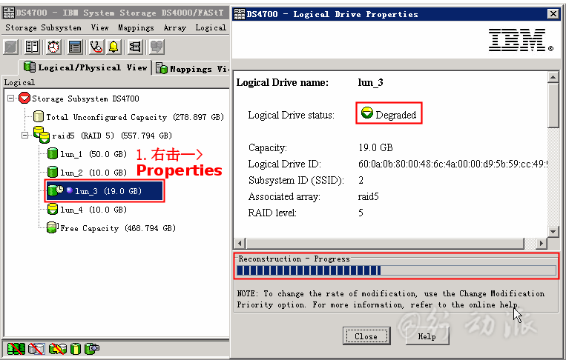The image size is (566, 360).
Task: Select the raid5 (RAID 5) array label
Action: pyautogui.click(x=112, y=136)
